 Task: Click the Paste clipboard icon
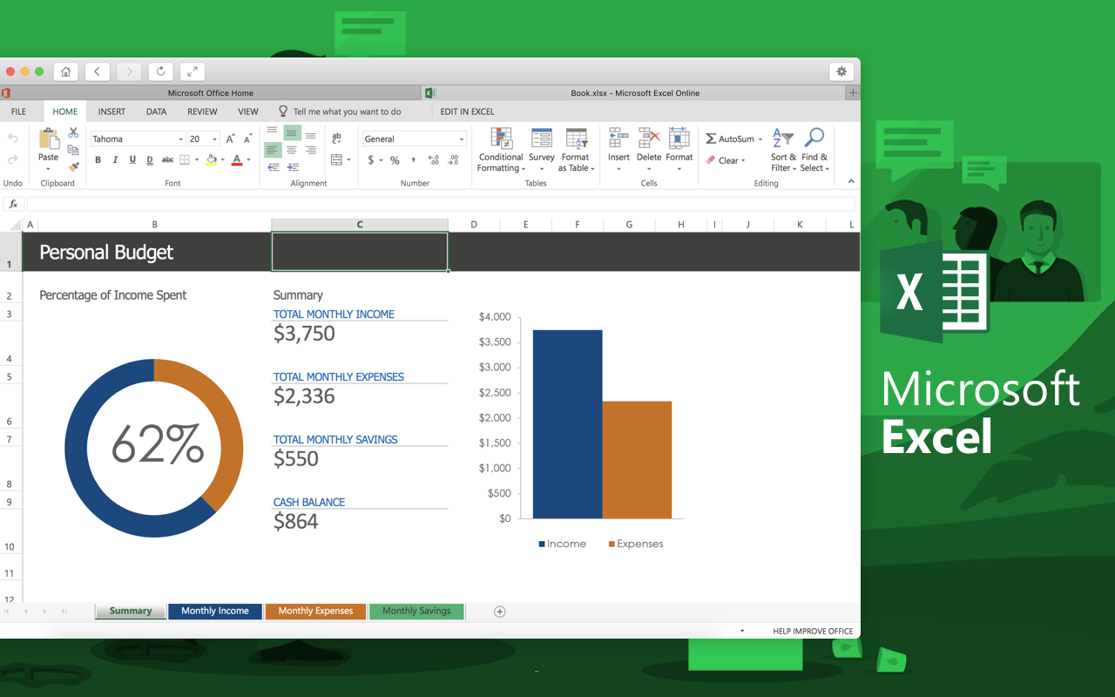pyautogui.click(x=49, y=139)
